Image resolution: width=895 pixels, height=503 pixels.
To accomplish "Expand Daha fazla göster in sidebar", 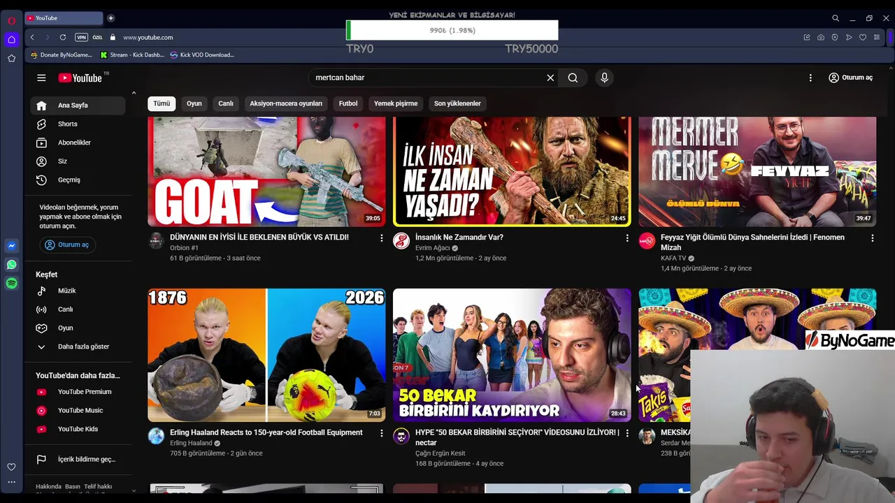I will pyautogui.click(x=78, y=347).
